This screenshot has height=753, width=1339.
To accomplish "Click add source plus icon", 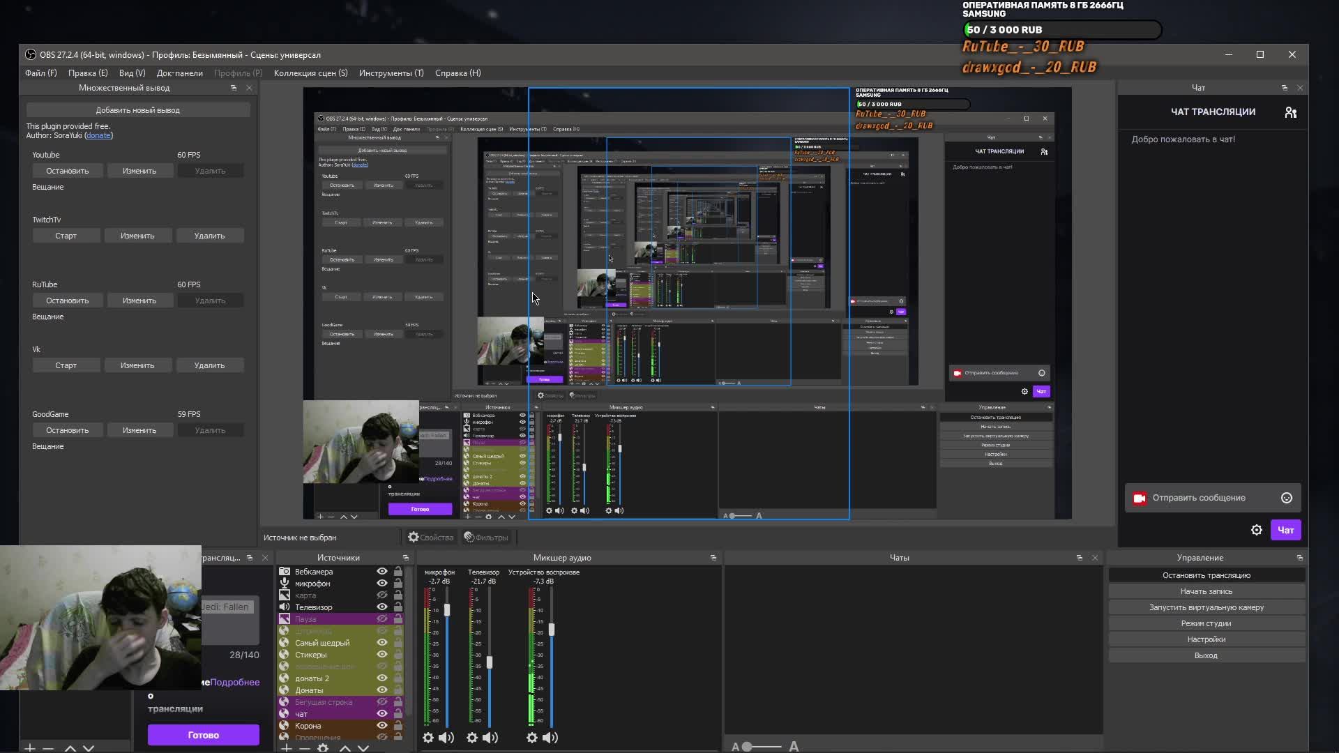I will click(x=287, y=748).
